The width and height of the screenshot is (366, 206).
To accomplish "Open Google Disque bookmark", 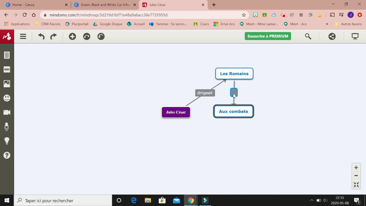I will pyautogui.click(x=108, y=24).
